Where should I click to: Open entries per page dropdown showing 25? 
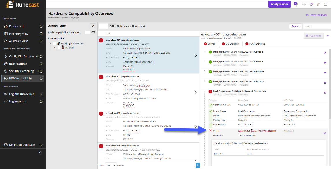111,166
